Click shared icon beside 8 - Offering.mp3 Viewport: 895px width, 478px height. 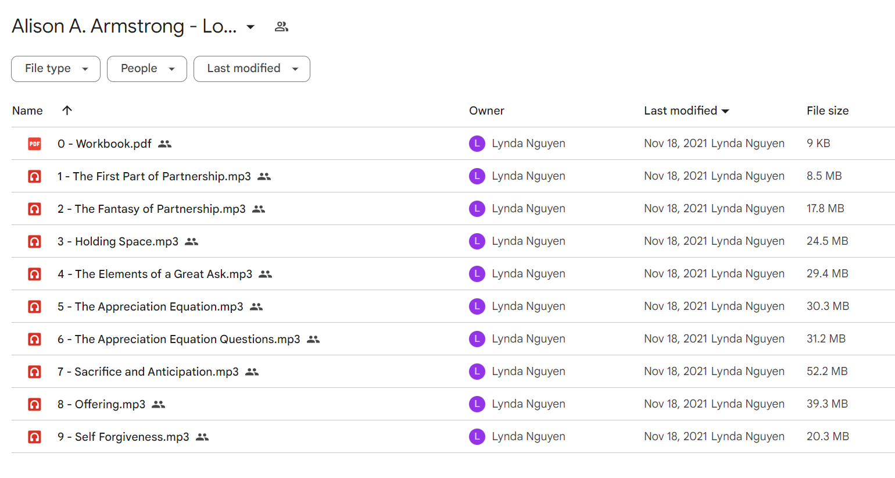(159, 404)
